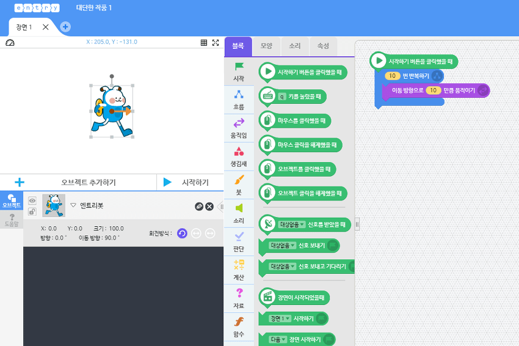Open the 시작 block category
Viewport: 519px width, 346px height.
point(239,72)
